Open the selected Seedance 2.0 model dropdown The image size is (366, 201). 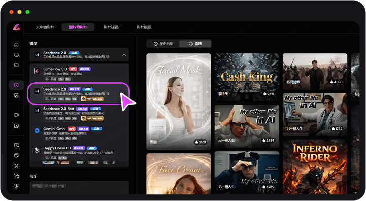tap(79, 55)
